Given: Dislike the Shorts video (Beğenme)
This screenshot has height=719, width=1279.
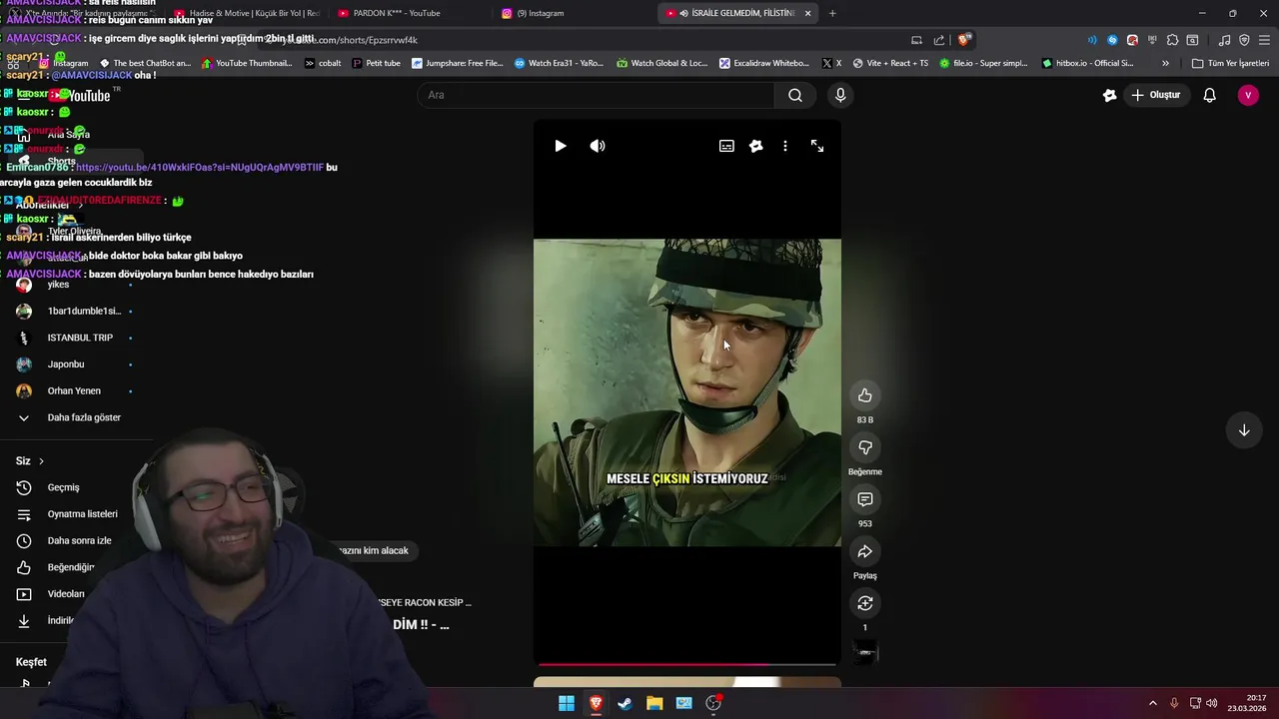Looking at the screenshot, I should click(x=865, y=447).
